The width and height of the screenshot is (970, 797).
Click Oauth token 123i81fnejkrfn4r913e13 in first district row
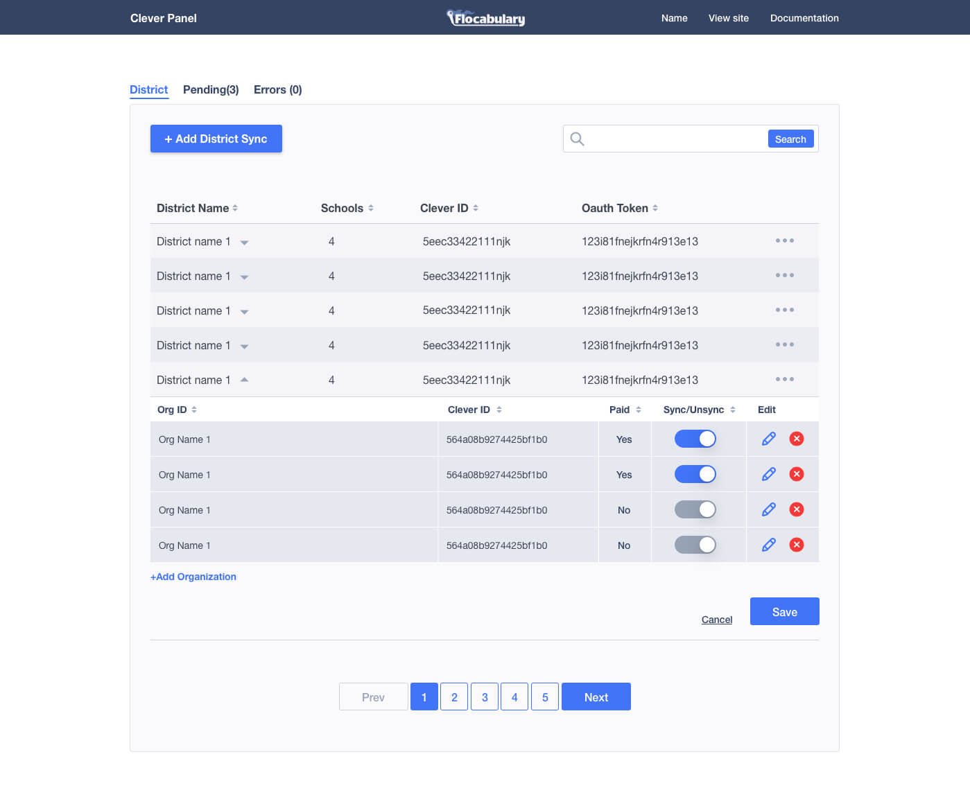tap(640, 241)
